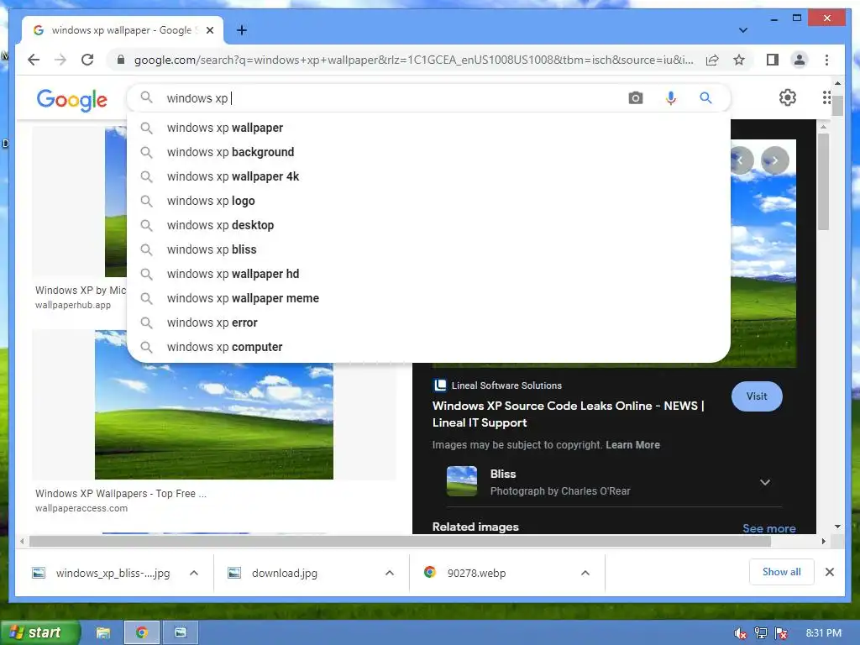Click the 8:31 PM taskbar clock
Screen dimensions: 860x645
click(x=823, y=632)
